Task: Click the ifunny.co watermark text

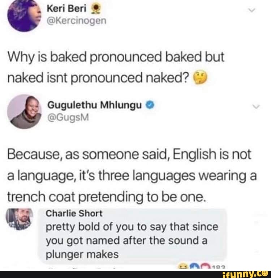Action: [x=245, y=274]
